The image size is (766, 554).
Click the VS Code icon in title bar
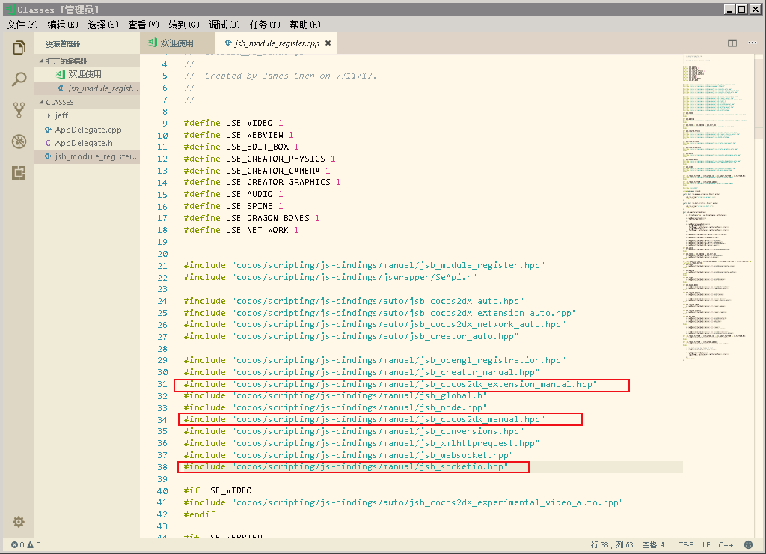tap(10, 9)
